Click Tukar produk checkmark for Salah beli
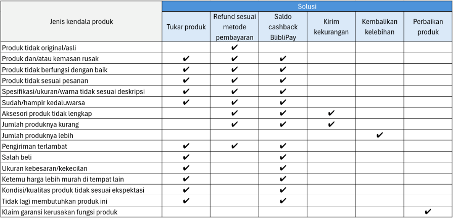Viewport: 453px width, 218px height. 186,157
